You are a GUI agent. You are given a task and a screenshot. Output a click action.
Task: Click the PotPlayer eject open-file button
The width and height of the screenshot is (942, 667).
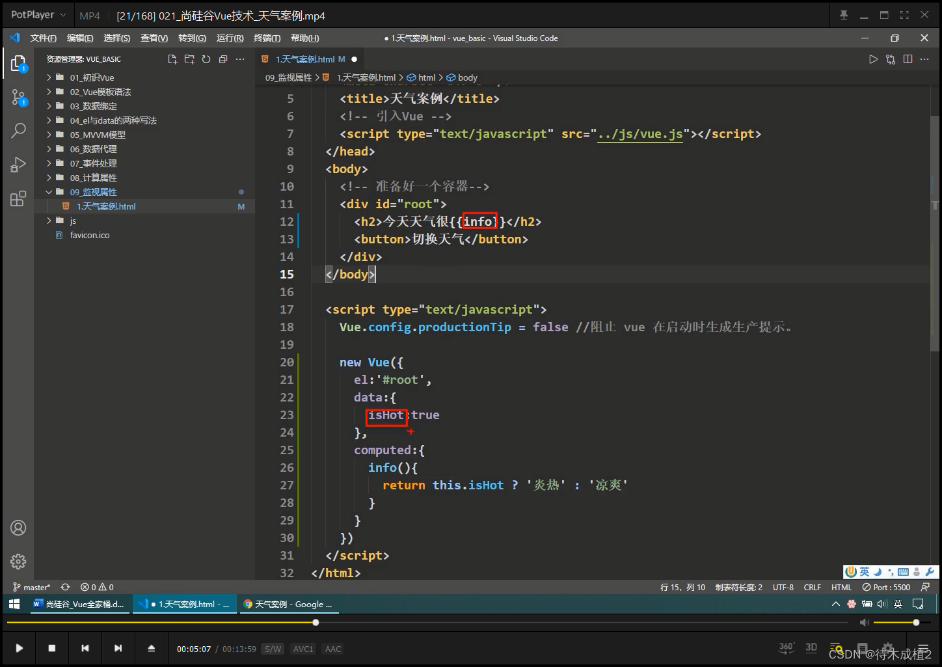tap(151, 648)
